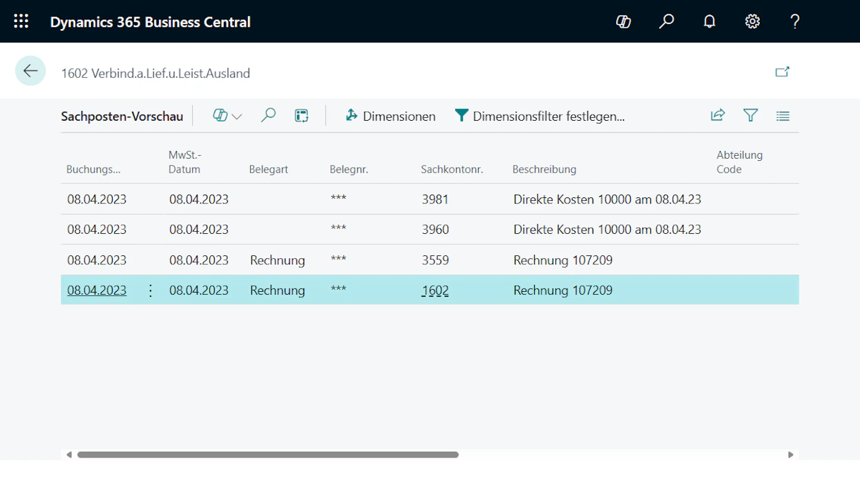Screen dimensions: 860x483
Task: Open the selected row's date link 08.04.2023
Action: [x=97, y=290]
